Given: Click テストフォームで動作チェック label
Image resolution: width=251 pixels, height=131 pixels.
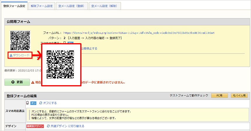Looking at the screenshot, I should click(x=189, y=95).
